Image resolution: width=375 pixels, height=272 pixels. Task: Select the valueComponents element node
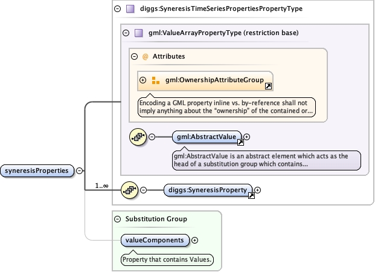coord(155,240)
